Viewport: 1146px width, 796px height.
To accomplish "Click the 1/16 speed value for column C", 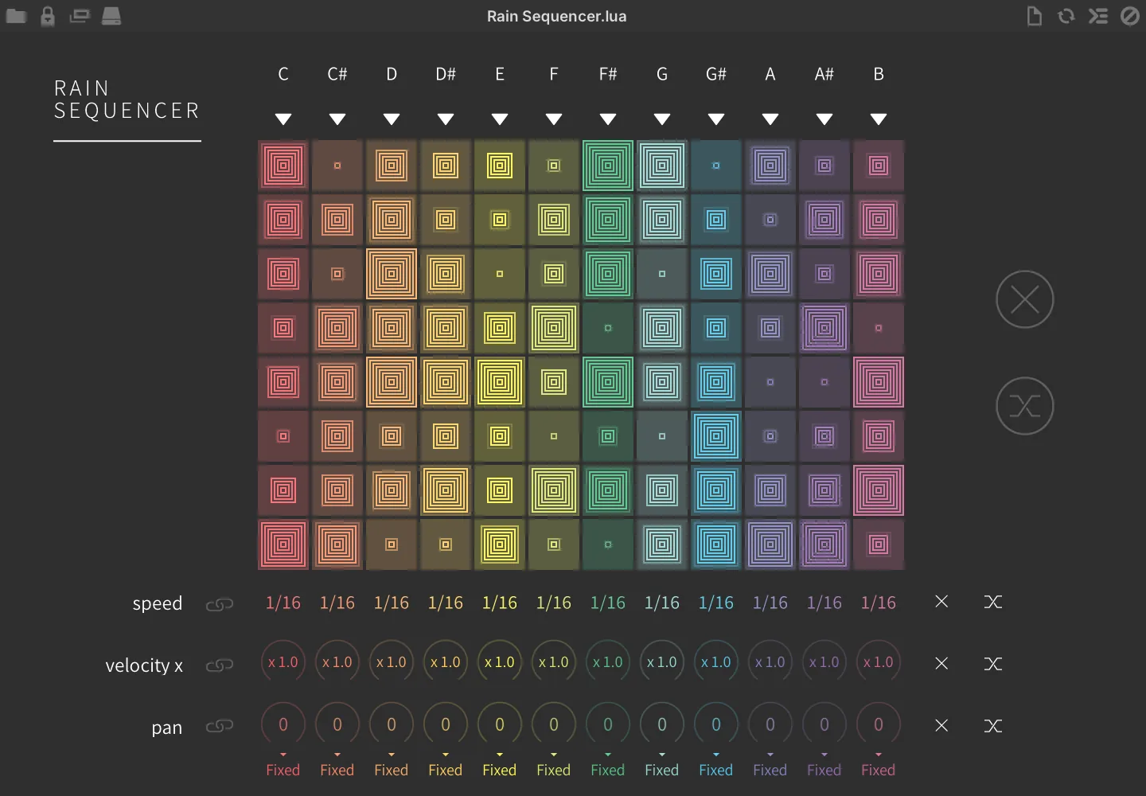I will (283, 603).
